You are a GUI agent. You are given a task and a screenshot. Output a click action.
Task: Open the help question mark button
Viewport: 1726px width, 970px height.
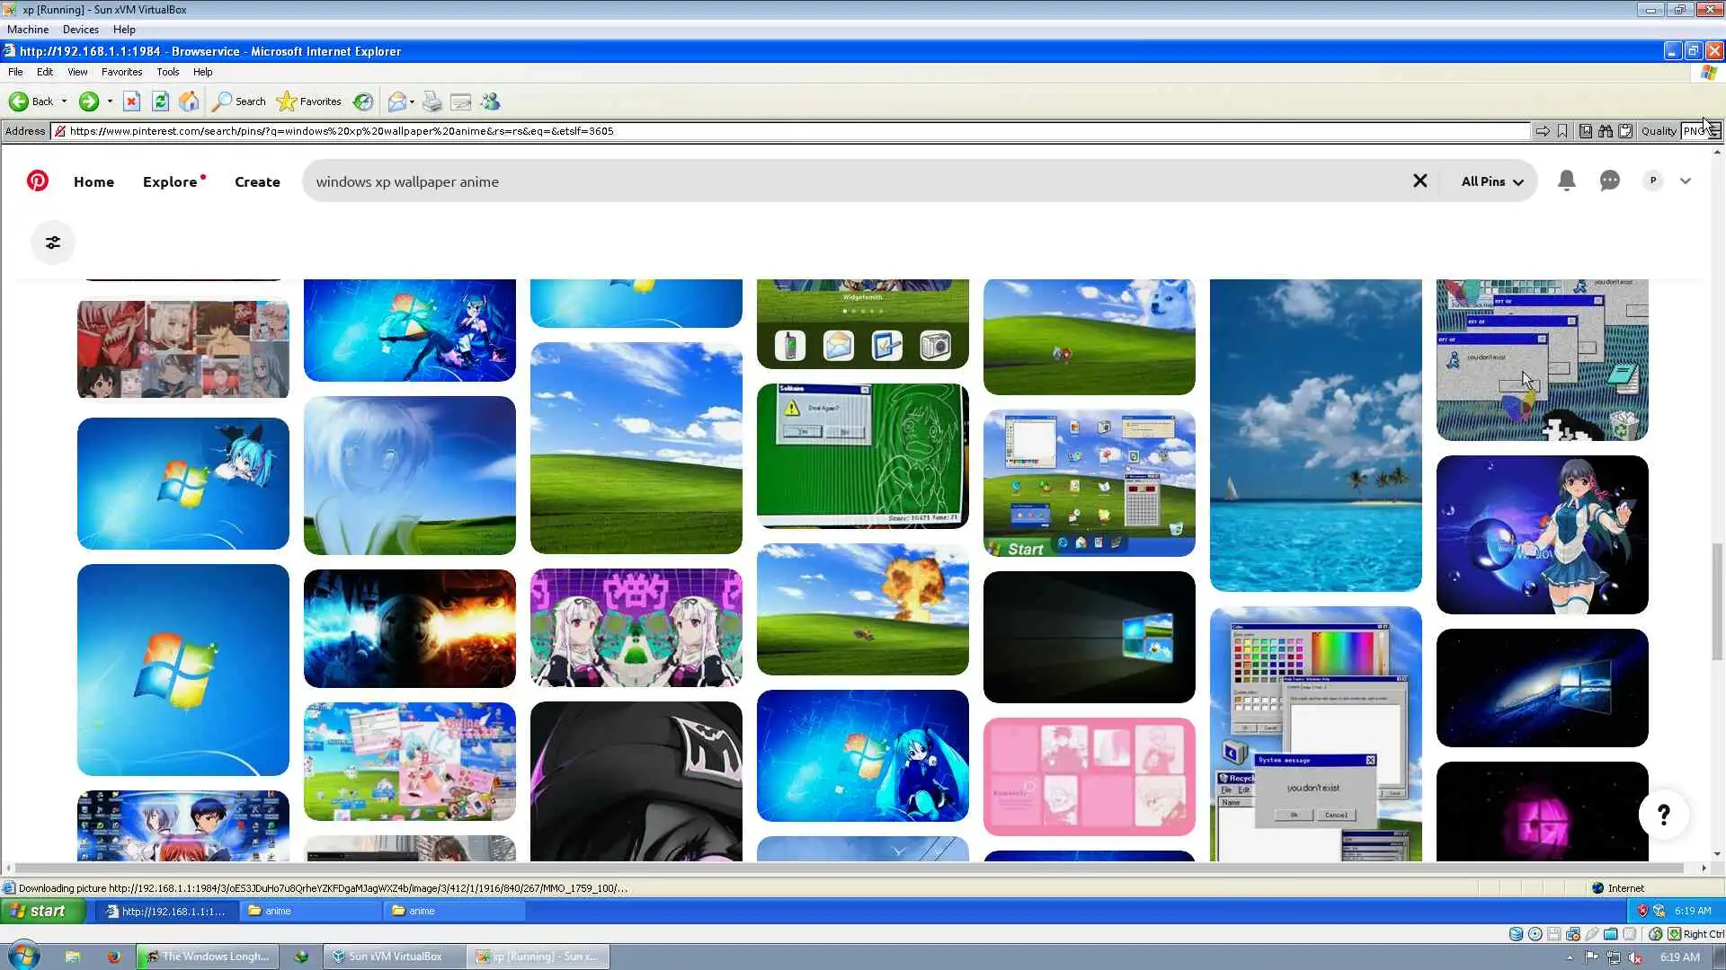[1663, 815]
